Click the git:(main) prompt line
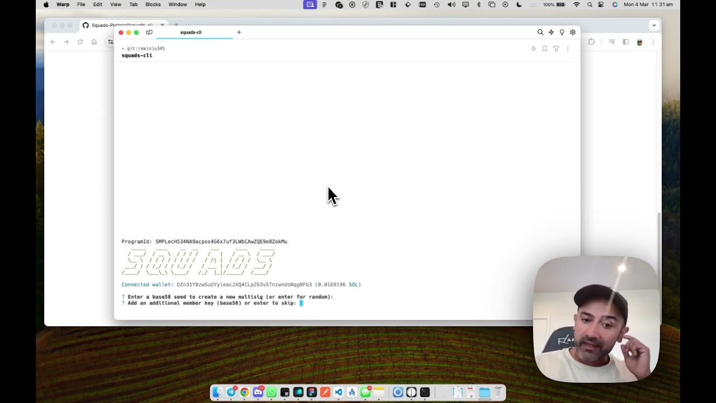 pos(143,49)
